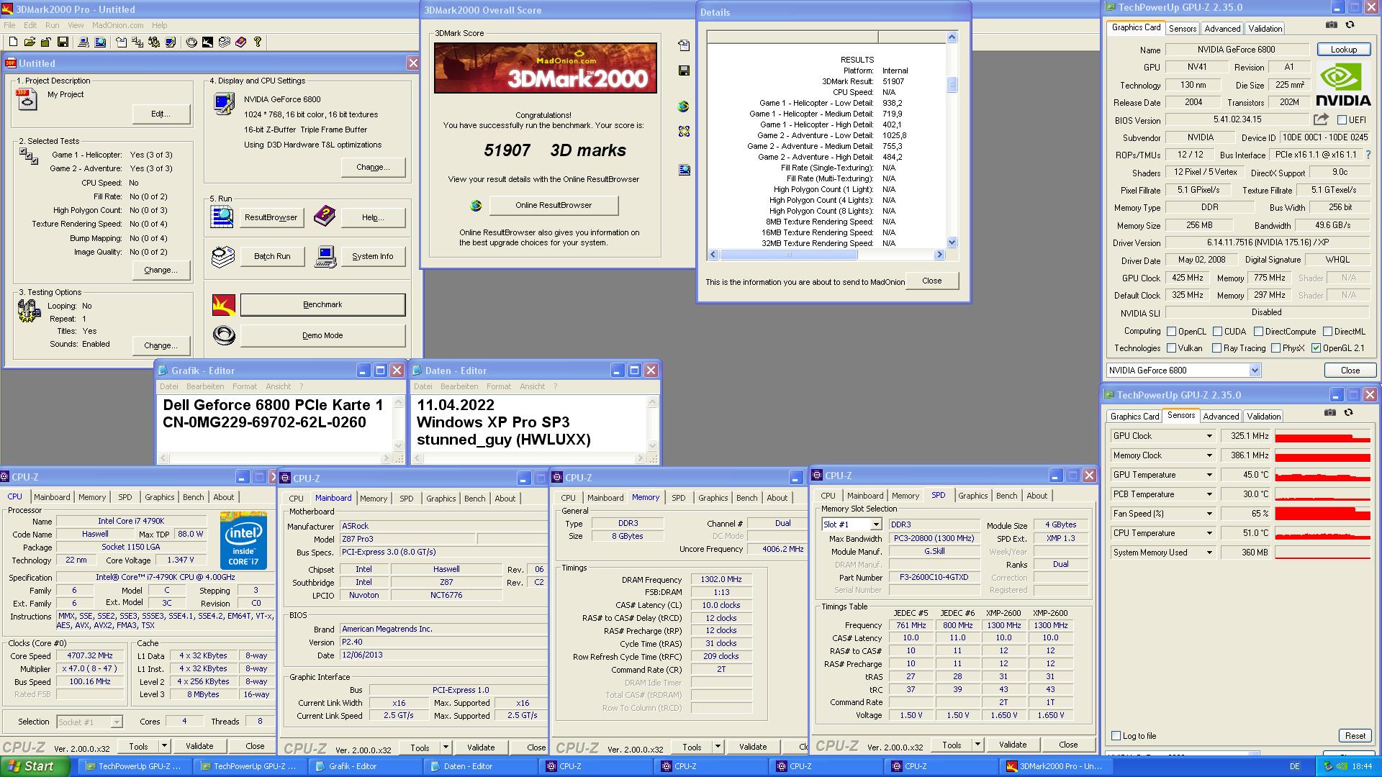Open the MadOnion.com menu
The height and width of the screenshot is (777, 1382).
coord(117,25)
